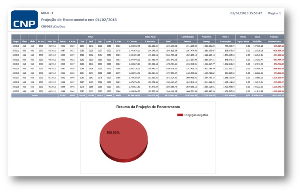
Task: Click the 100,00% pie label
Action: 113,133
